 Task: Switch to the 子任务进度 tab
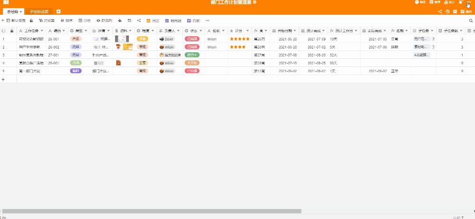38,11
